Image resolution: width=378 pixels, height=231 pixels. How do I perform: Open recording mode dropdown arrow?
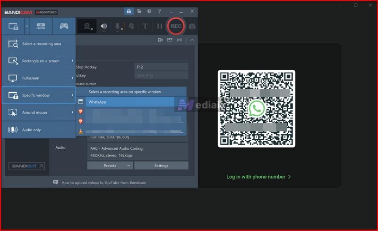[x=27, y=26]
